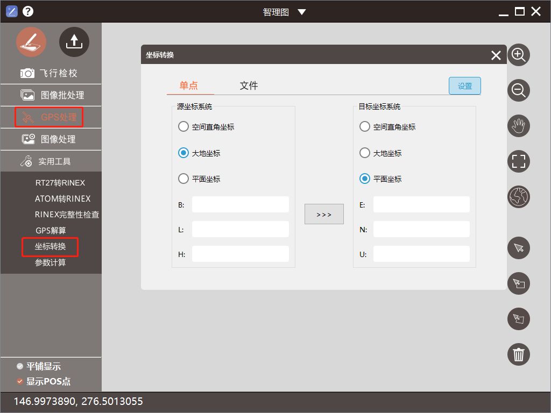Click the trash delete icon
Screen dimensions: 551x413
519,354
